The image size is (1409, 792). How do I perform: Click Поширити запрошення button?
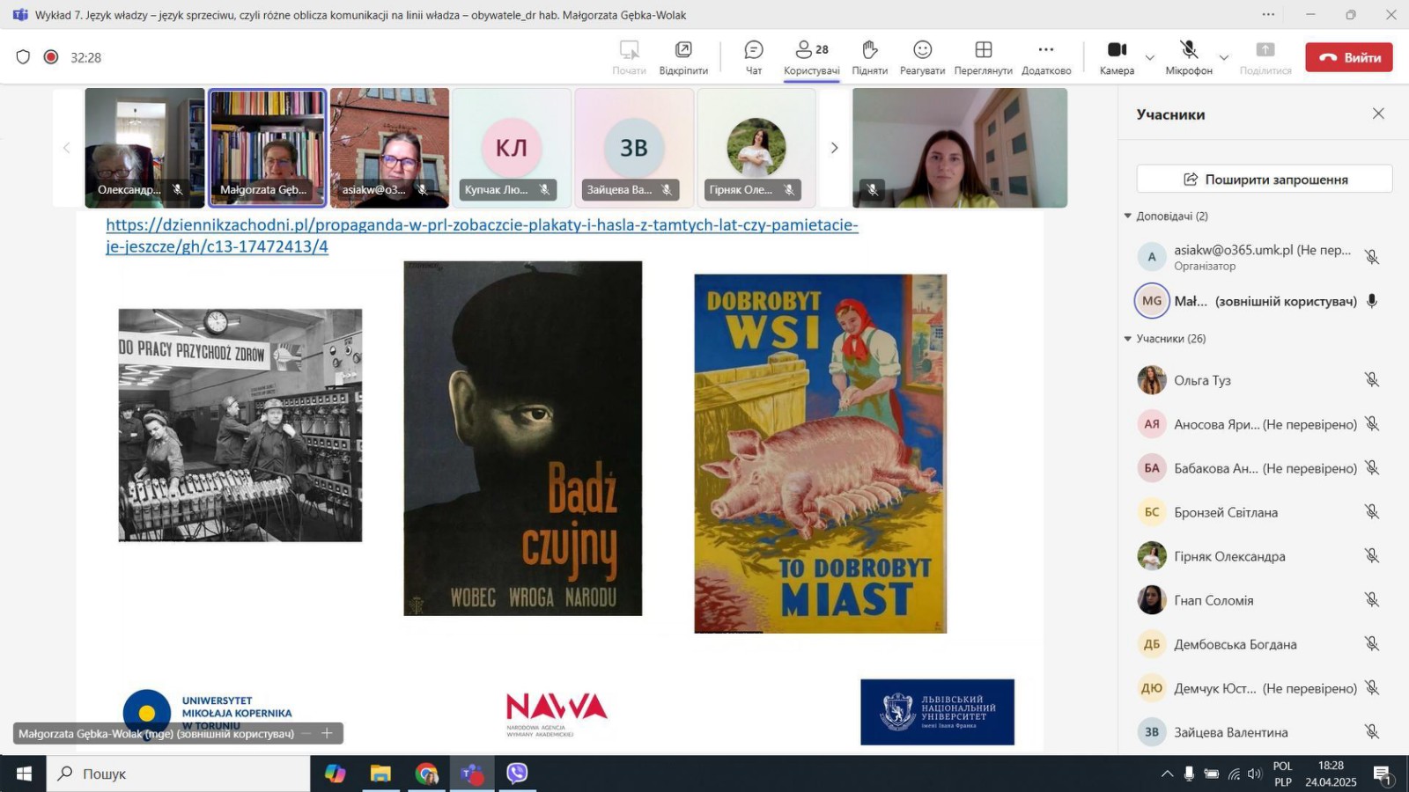[1264, 179]
